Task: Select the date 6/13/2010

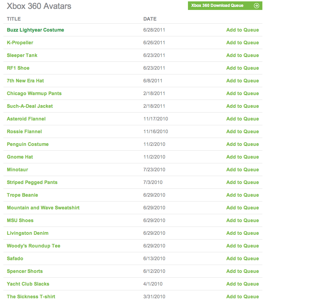Action: (x=154, y=258)
